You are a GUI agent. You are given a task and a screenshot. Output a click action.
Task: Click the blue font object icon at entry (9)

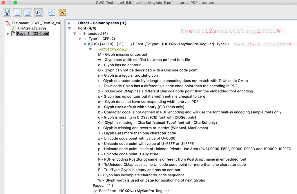pos(90,44)
